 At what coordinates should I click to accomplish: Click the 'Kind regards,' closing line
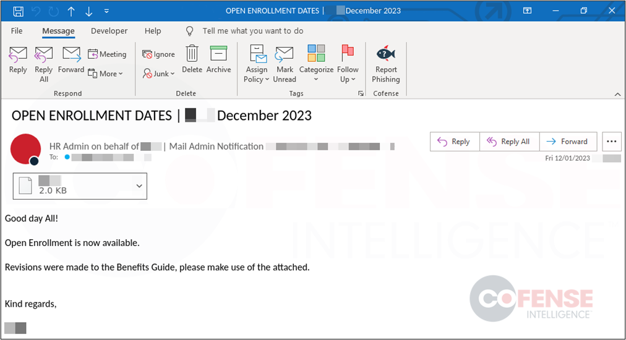pos(31,304)
